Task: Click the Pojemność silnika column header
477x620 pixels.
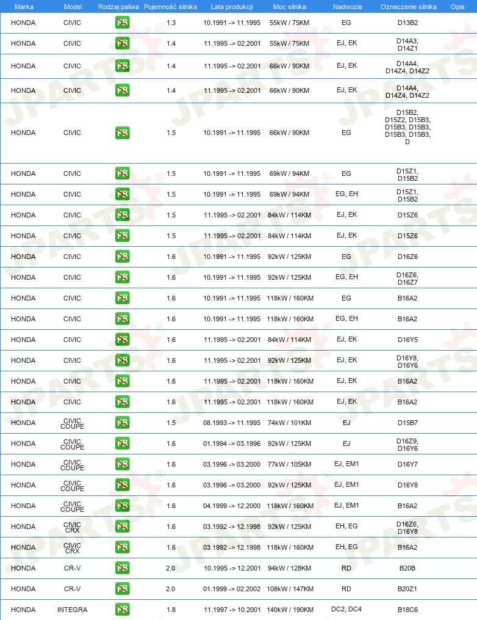Action: pyautogui.click(x=170, y=7)
